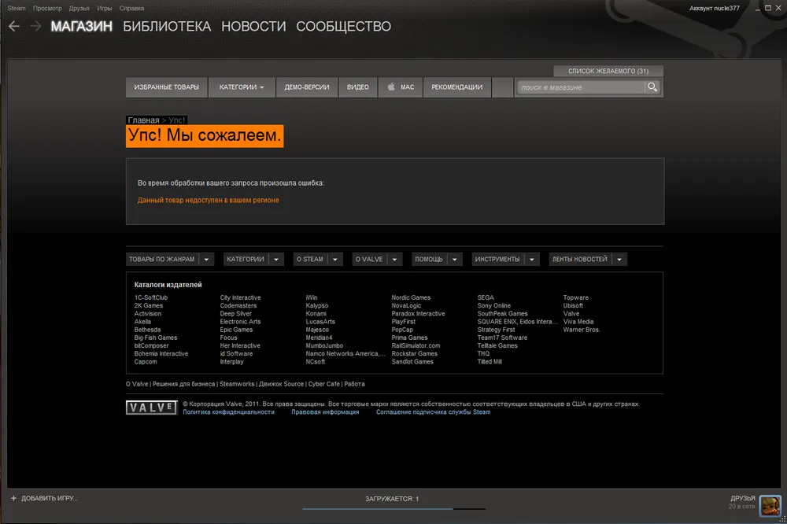Open ДРУЗЬЯ list at bottom right

(742, 498)
